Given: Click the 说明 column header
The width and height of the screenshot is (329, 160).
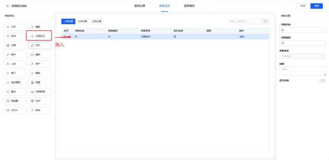Looking at the screenshot, I should [209, 31].
